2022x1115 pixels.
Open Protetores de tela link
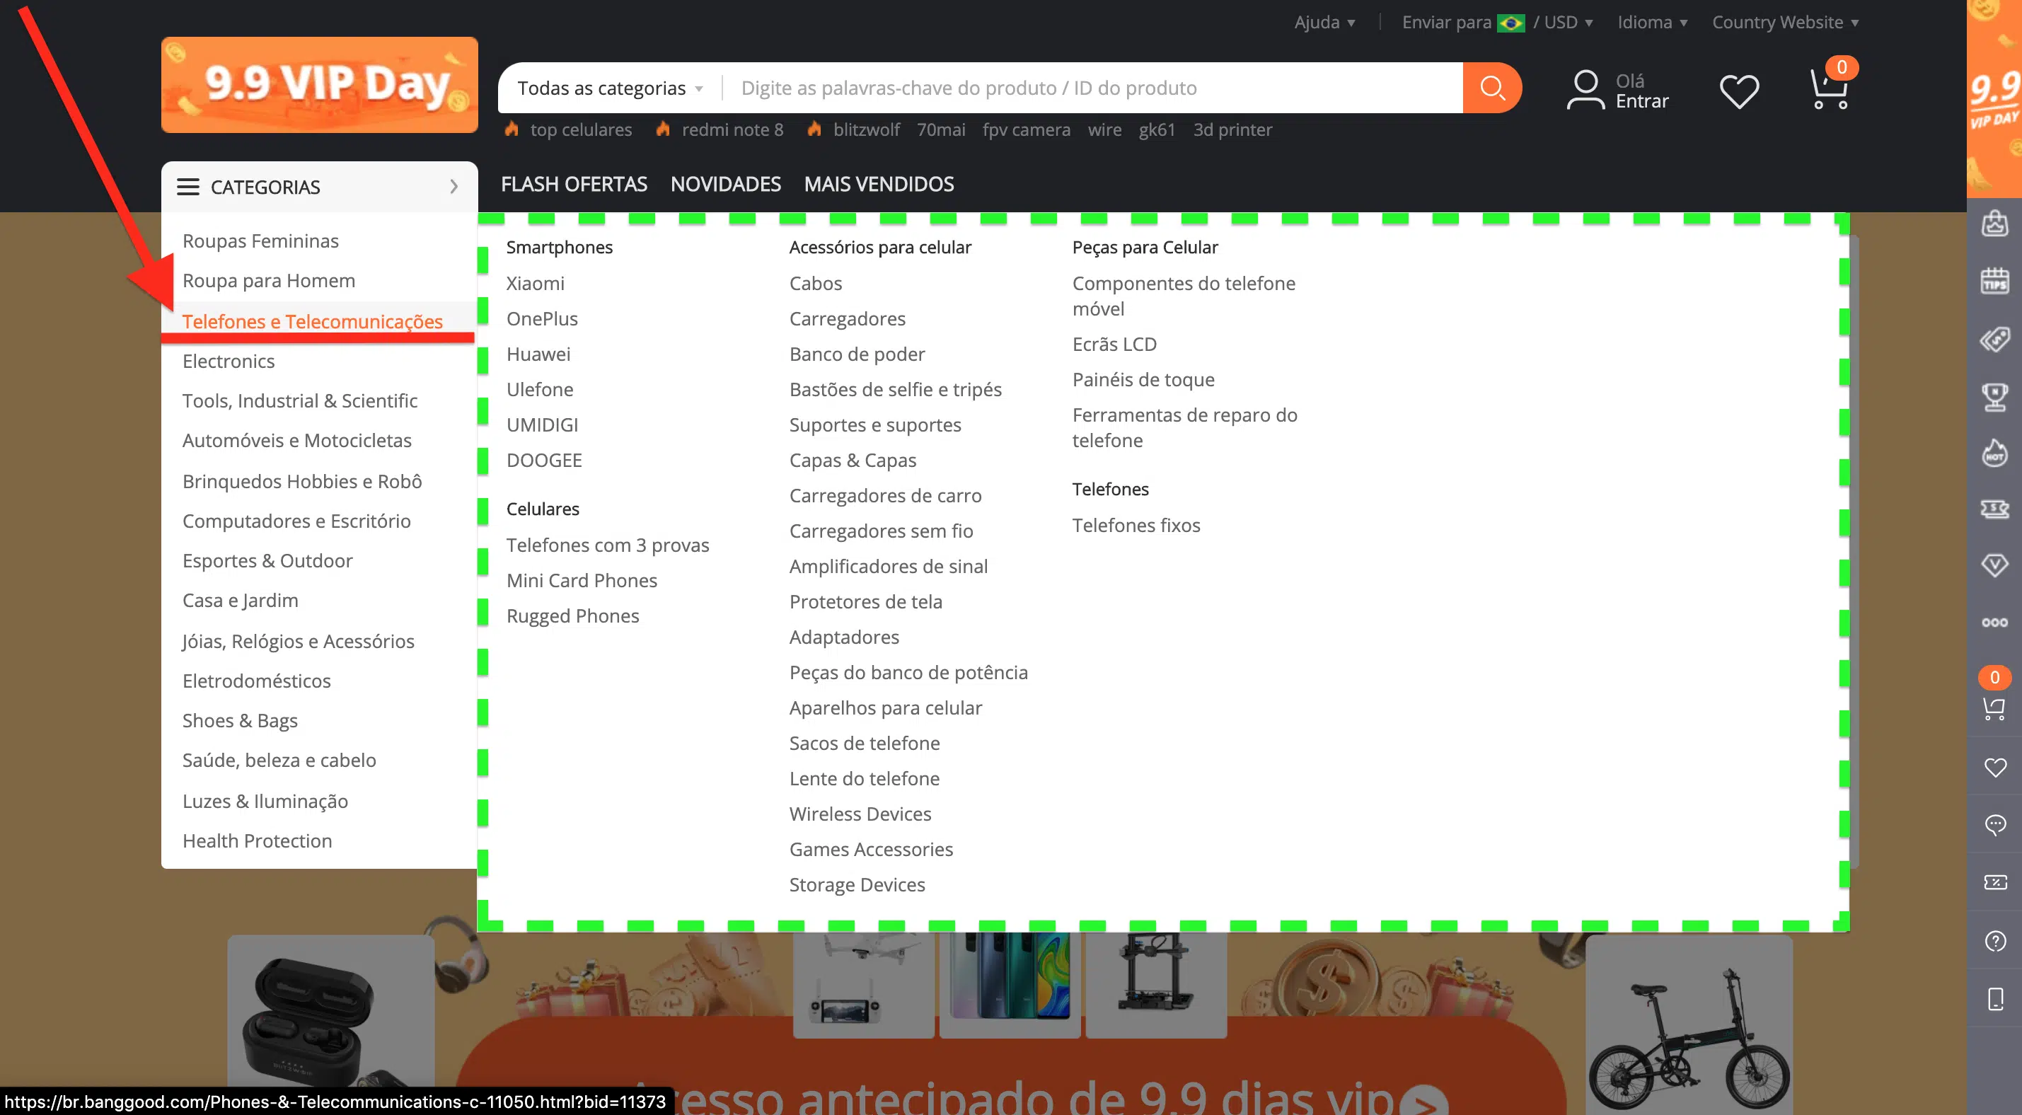(865, 601)
